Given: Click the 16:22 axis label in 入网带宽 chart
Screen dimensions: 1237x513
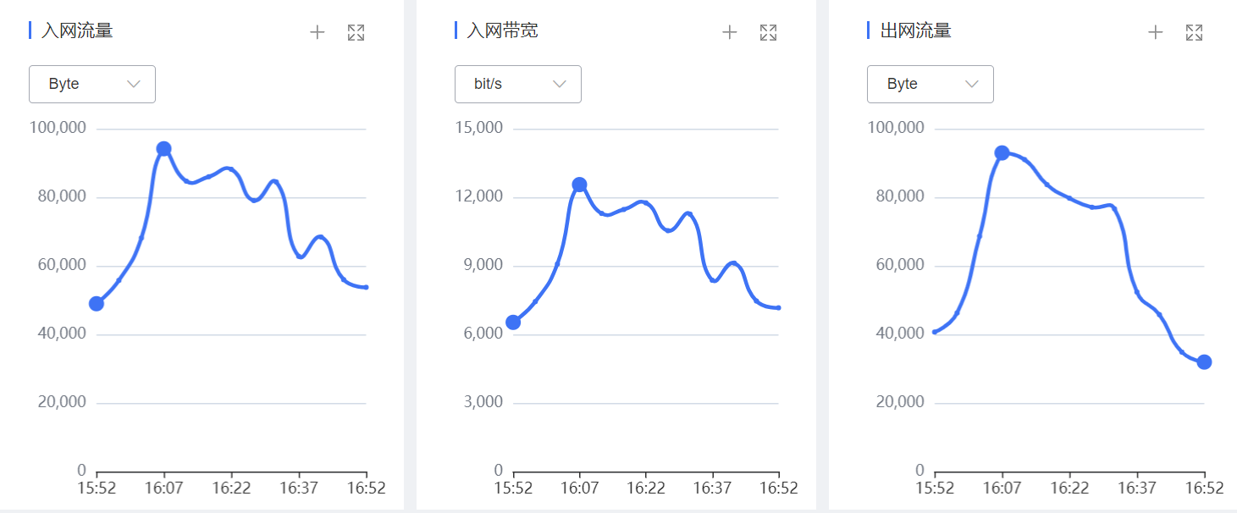Looking at the screenshot, I should pyautogui.click(x=646, y=488).
